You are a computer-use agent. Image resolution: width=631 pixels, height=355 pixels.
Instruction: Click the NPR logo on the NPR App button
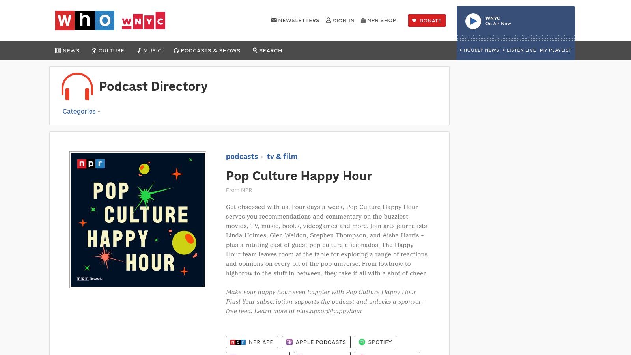238,342
